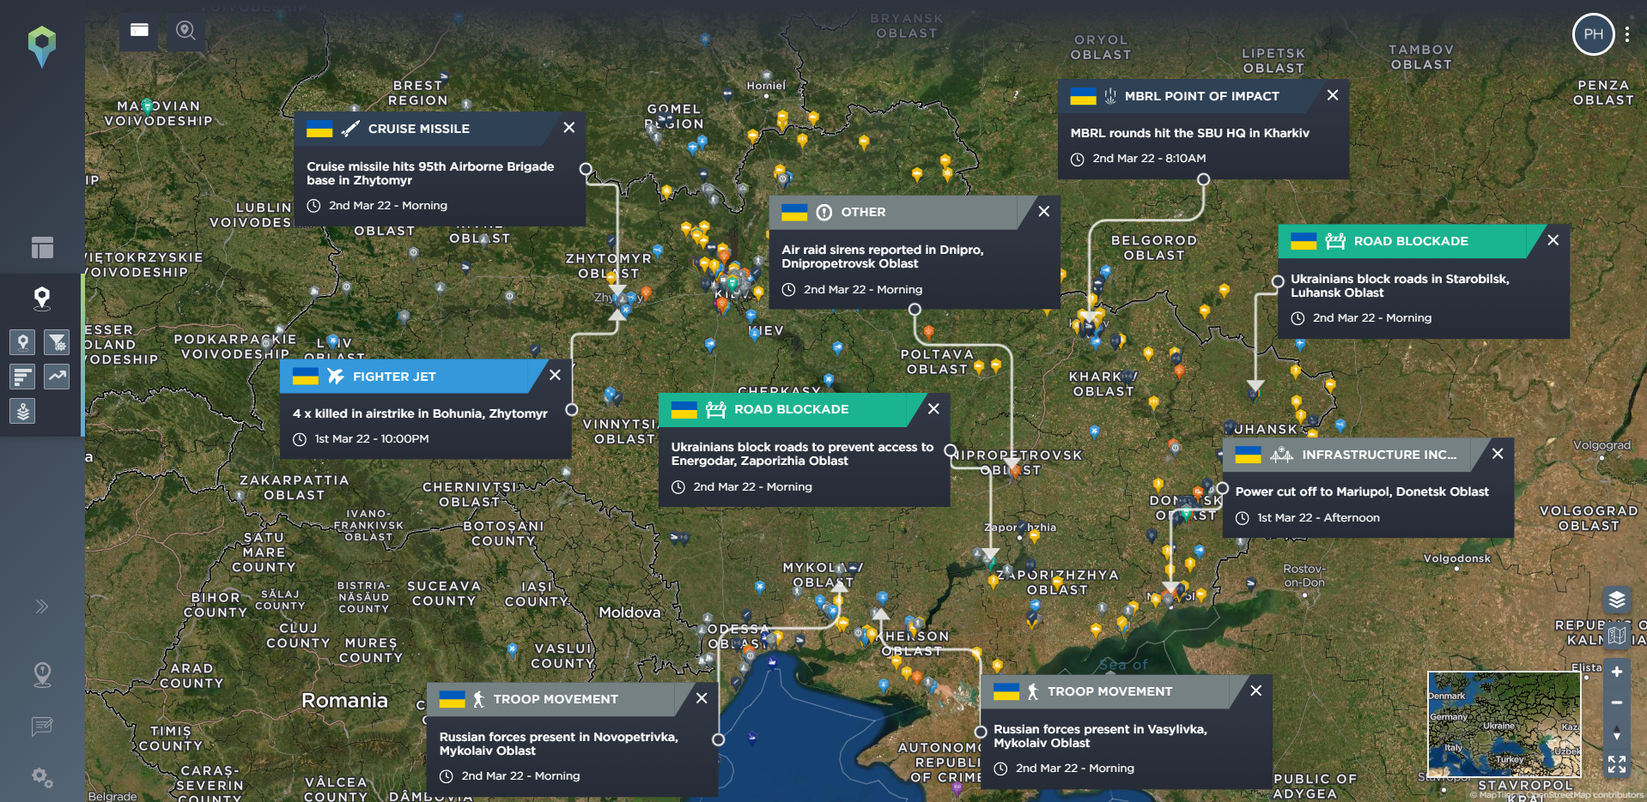Viewport: 1647px width, 802px height.
Task: Open the notes/comments sidebar icon
Action: [x=42, y=727]
